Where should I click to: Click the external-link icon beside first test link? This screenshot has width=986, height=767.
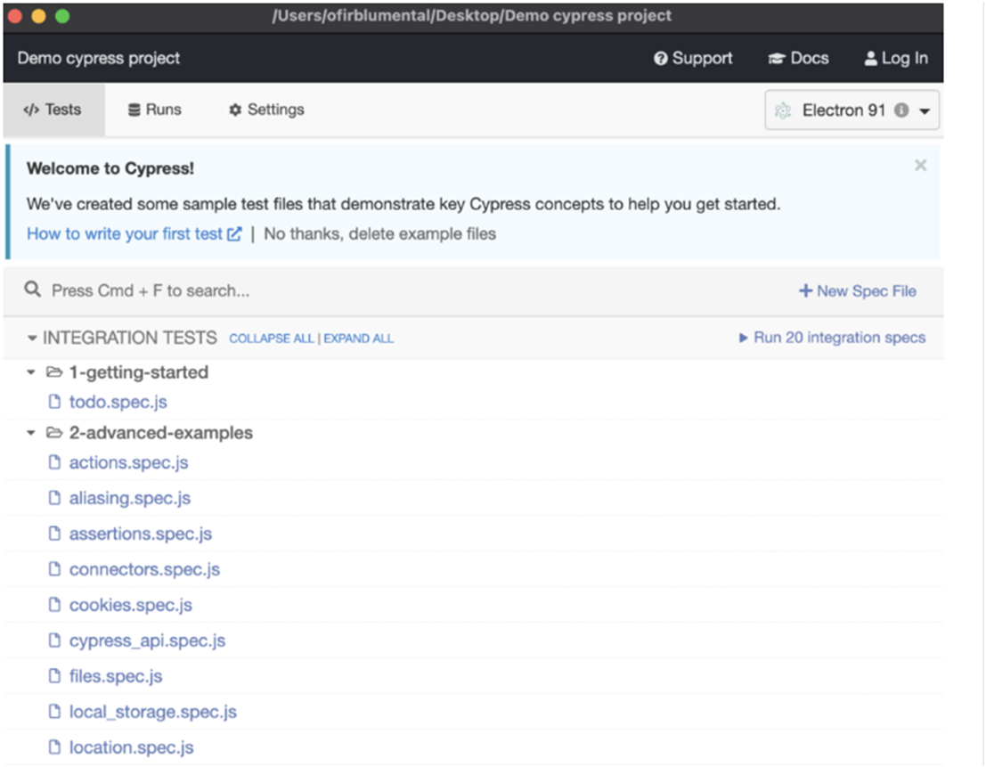tap(234, 234)
